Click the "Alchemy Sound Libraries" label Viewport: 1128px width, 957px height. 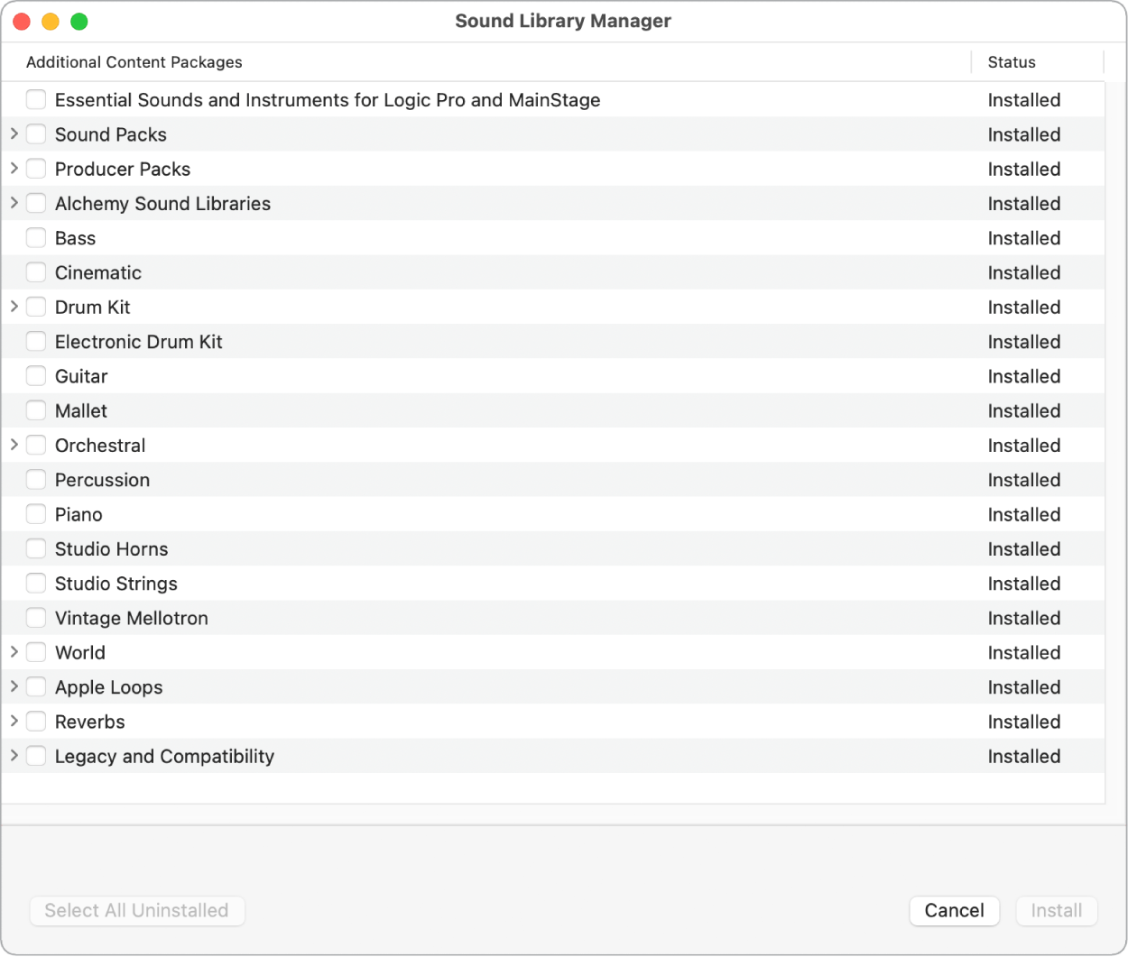coord(162,204)
